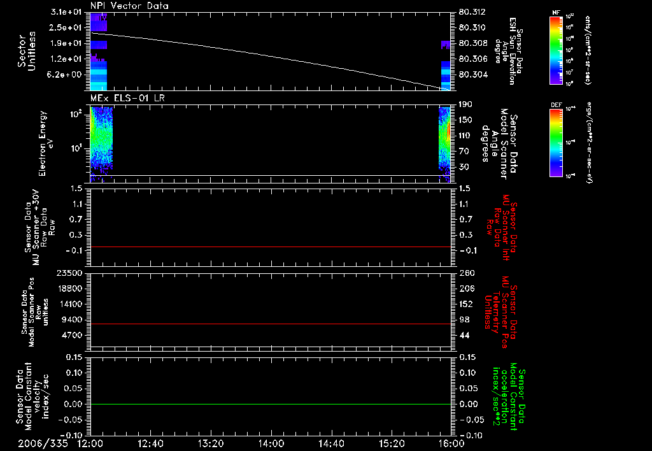Click the 'Sector Unitless' axis label
The height and width of the screenshot is (451, 652).
pos(27,51)
